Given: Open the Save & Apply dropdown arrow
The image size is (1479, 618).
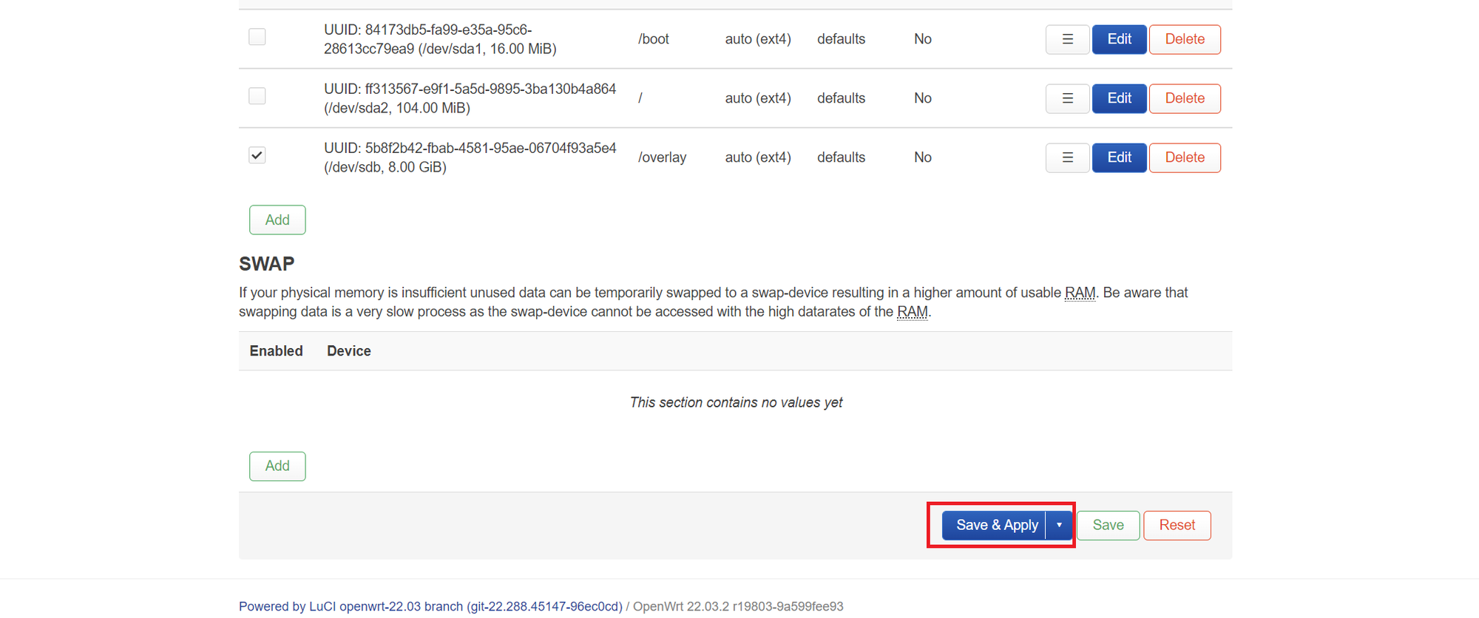Looking at the screenshot, I should 1059,525.
